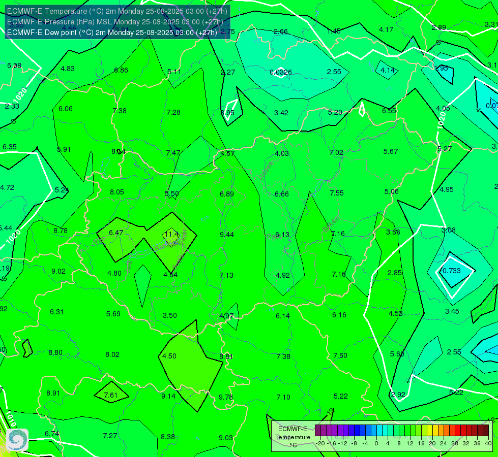The width and height of the screenshot is (498, 457).
Task: Click the 4.97 value on the map
Action: [226, 316]
